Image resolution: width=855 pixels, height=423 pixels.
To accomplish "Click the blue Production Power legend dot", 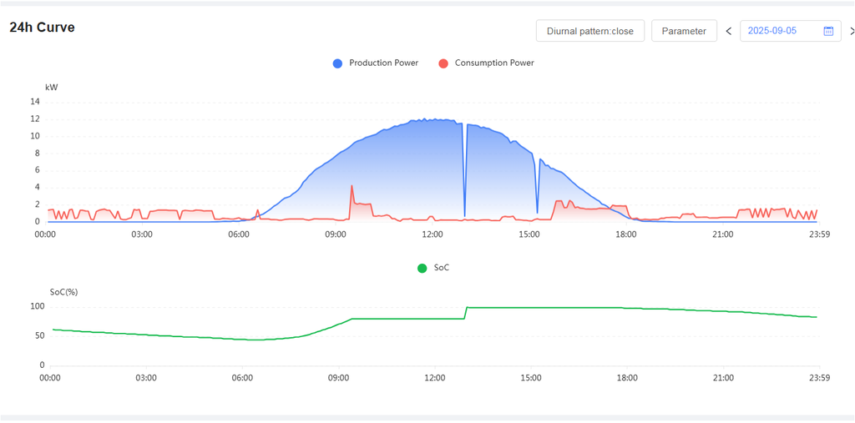I will 337,63.
